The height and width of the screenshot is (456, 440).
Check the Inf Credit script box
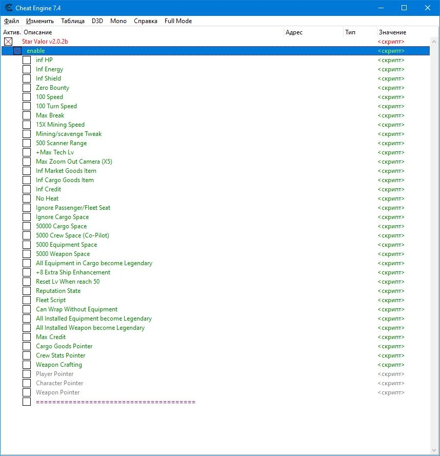(27, 189)
